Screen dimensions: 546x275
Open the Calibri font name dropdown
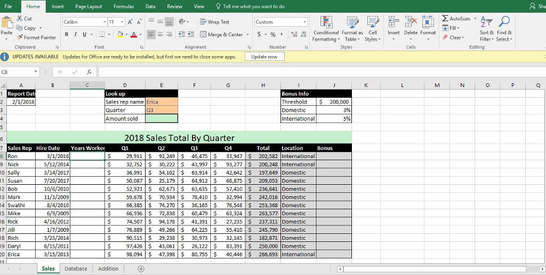(104, 22)
